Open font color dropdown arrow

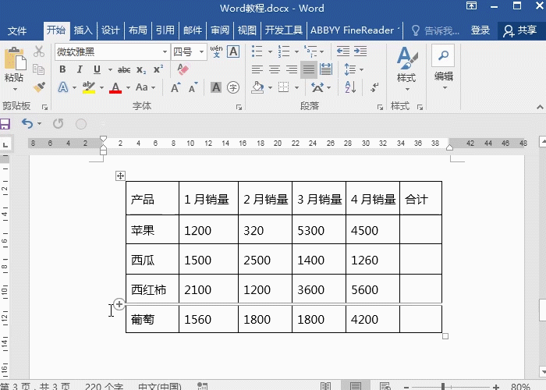click(x=128, y=87)
